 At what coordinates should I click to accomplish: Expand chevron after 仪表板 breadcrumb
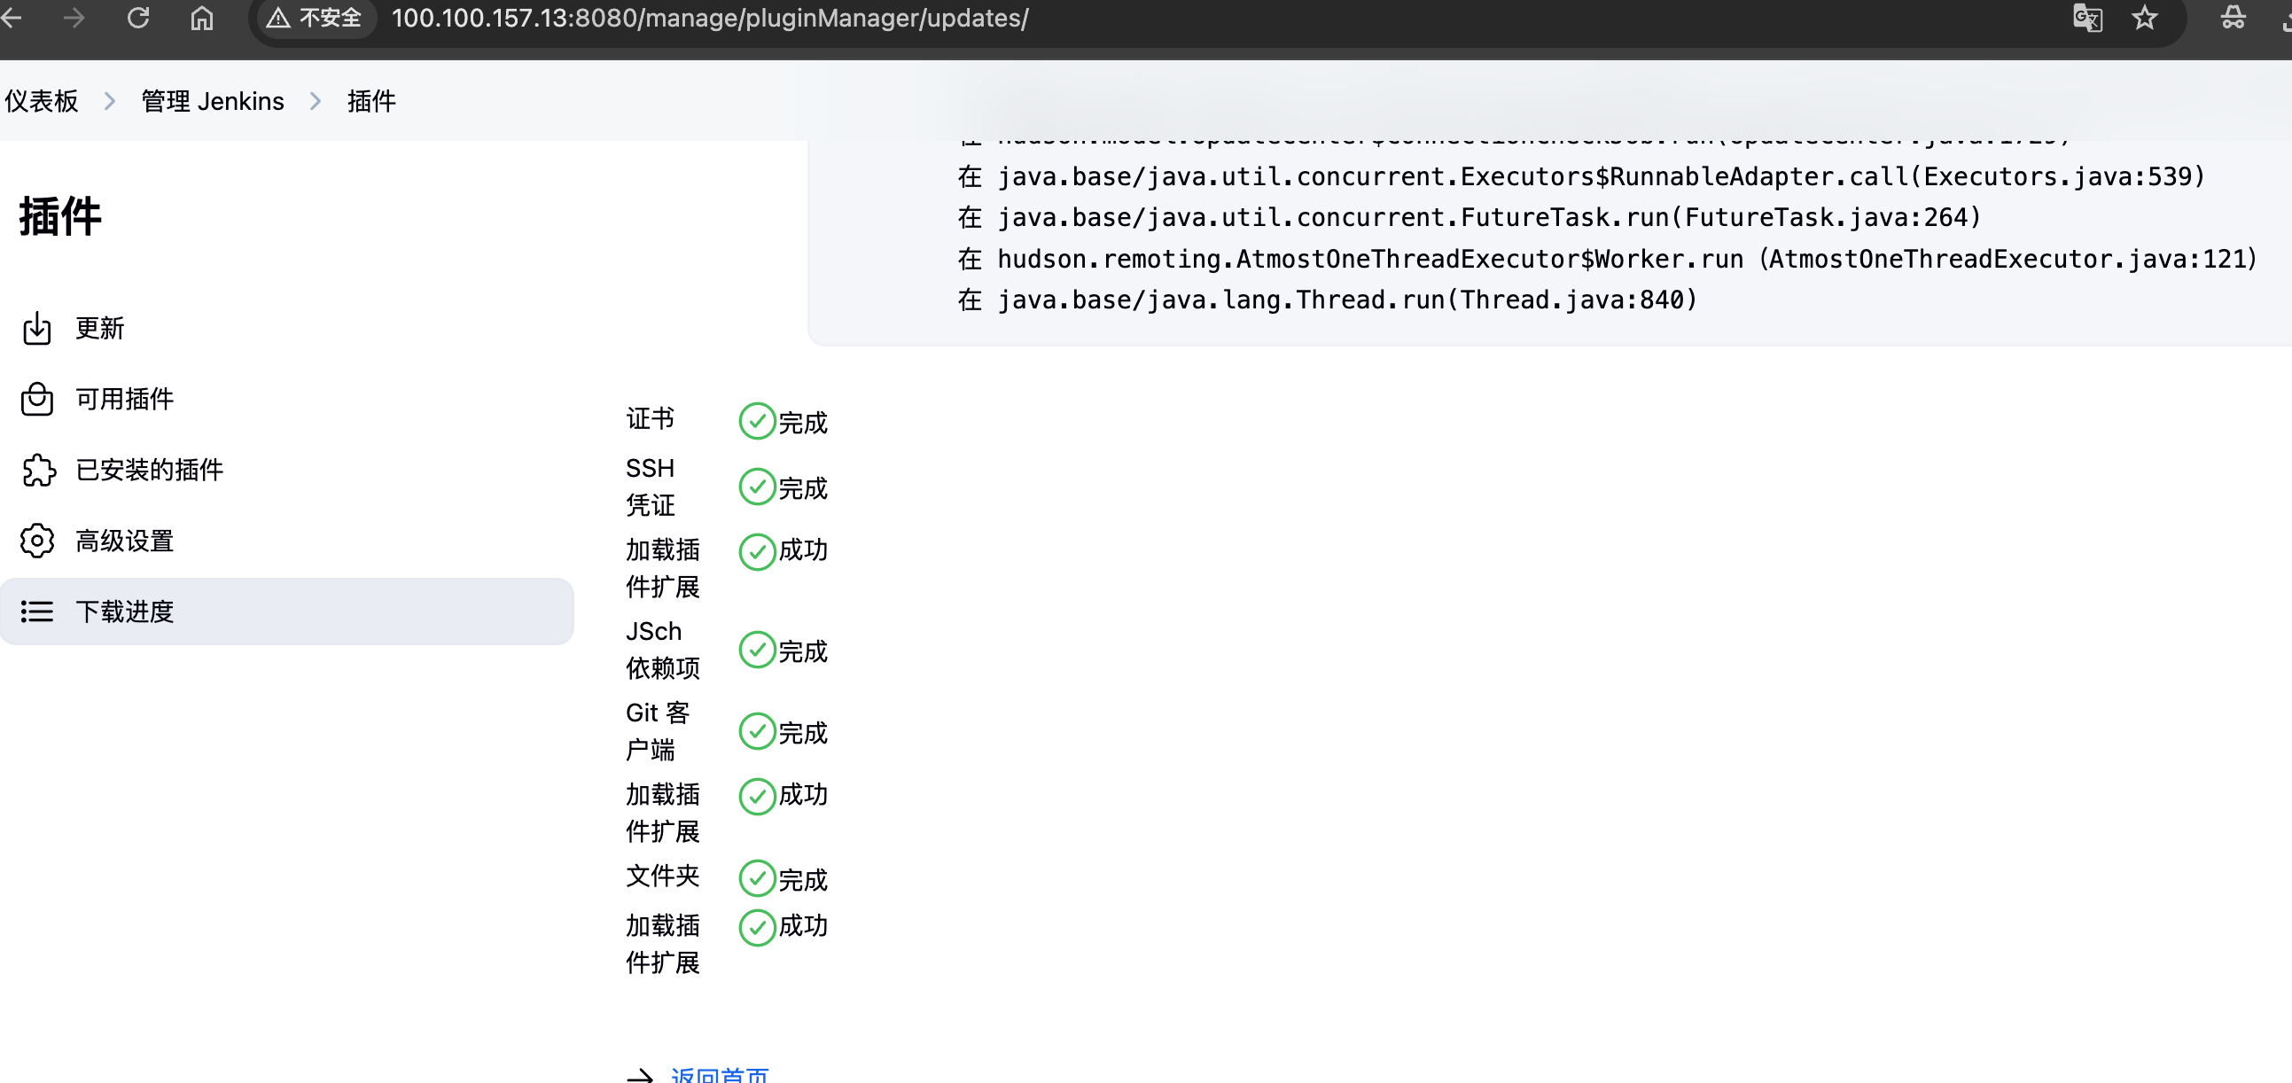[109, 101]
